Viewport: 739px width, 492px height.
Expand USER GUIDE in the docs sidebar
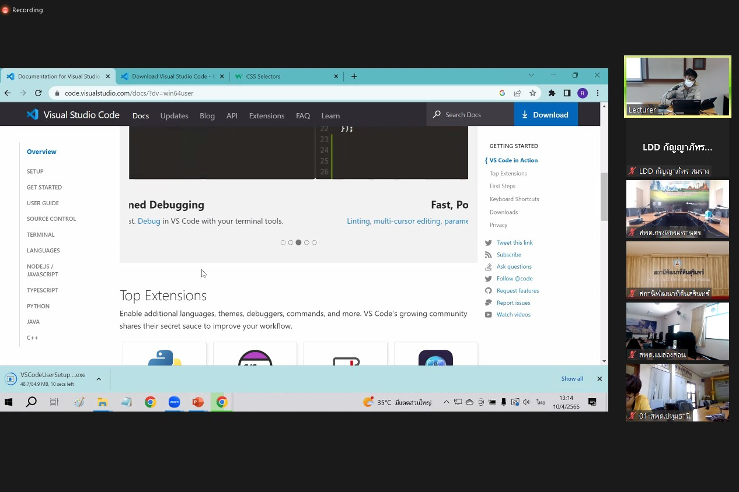43,203
